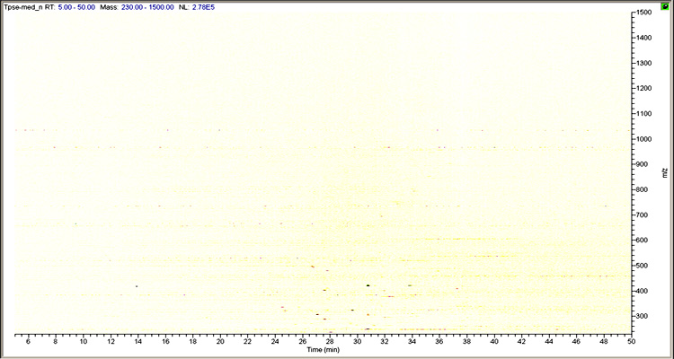Click the 14 label on the time axis
674x359 pixels.
[x=138, y=341]
